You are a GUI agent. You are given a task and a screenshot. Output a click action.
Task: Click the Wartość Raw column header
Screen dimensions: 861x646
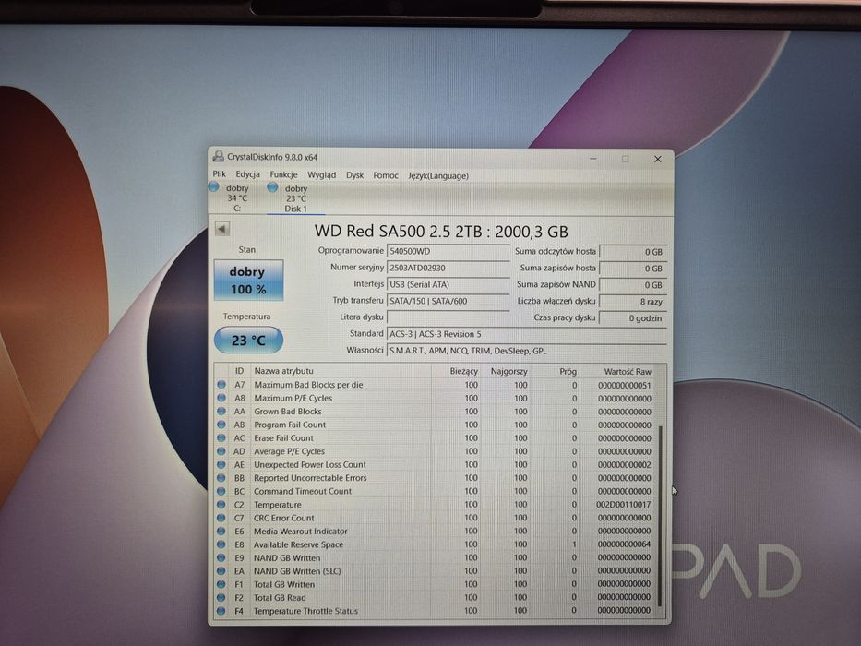tap(619, 372)
